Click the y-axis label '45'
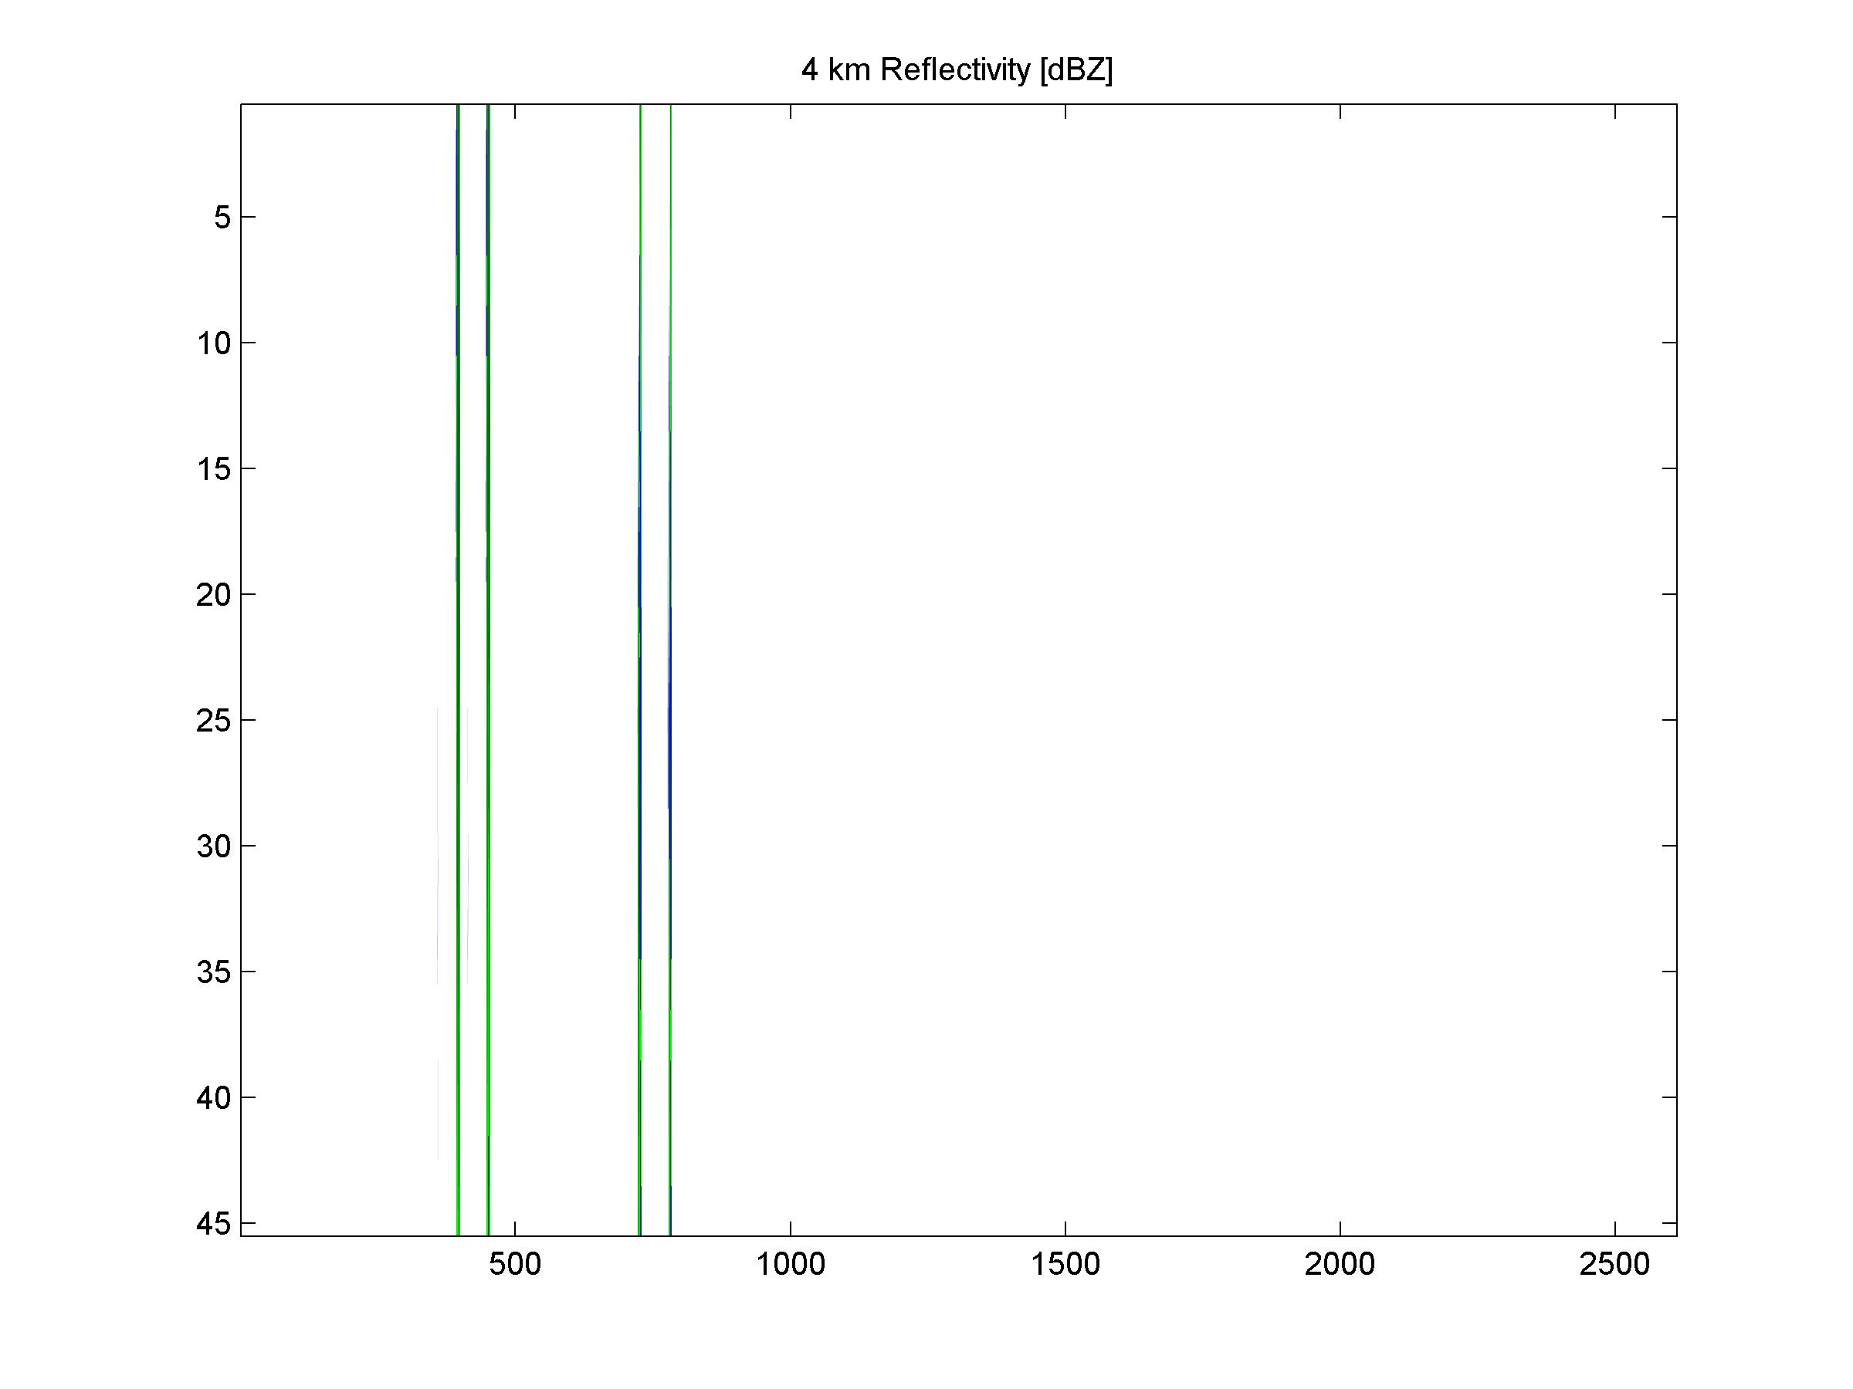Screen dimensions: 1853x1389 (x=214, y=1224)
